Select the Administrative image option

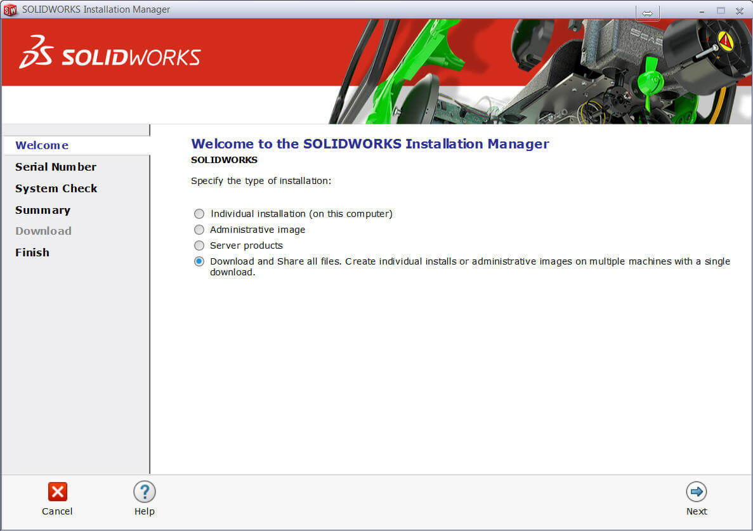pos(199,230)
